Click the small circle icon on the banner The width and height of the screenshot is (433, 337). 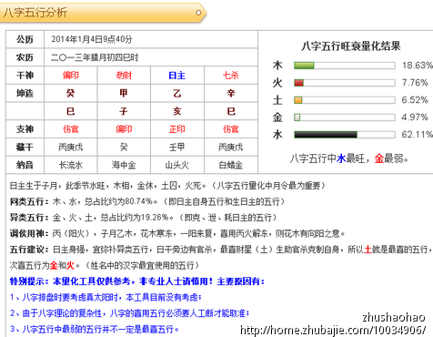click(x=198, y=13)
